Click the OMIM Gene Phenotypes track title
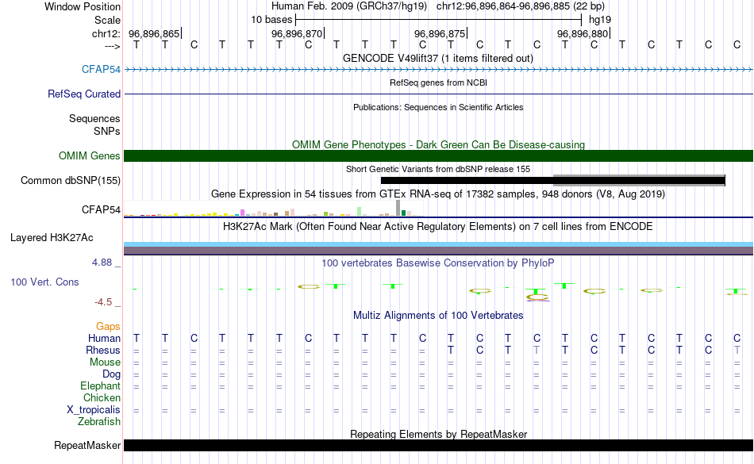Image resolution: width=754 pixels, height=464 pixels. point(438,144)
